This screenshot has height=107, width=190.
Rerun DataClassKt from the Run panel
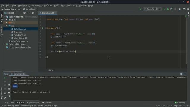[5, 78]
